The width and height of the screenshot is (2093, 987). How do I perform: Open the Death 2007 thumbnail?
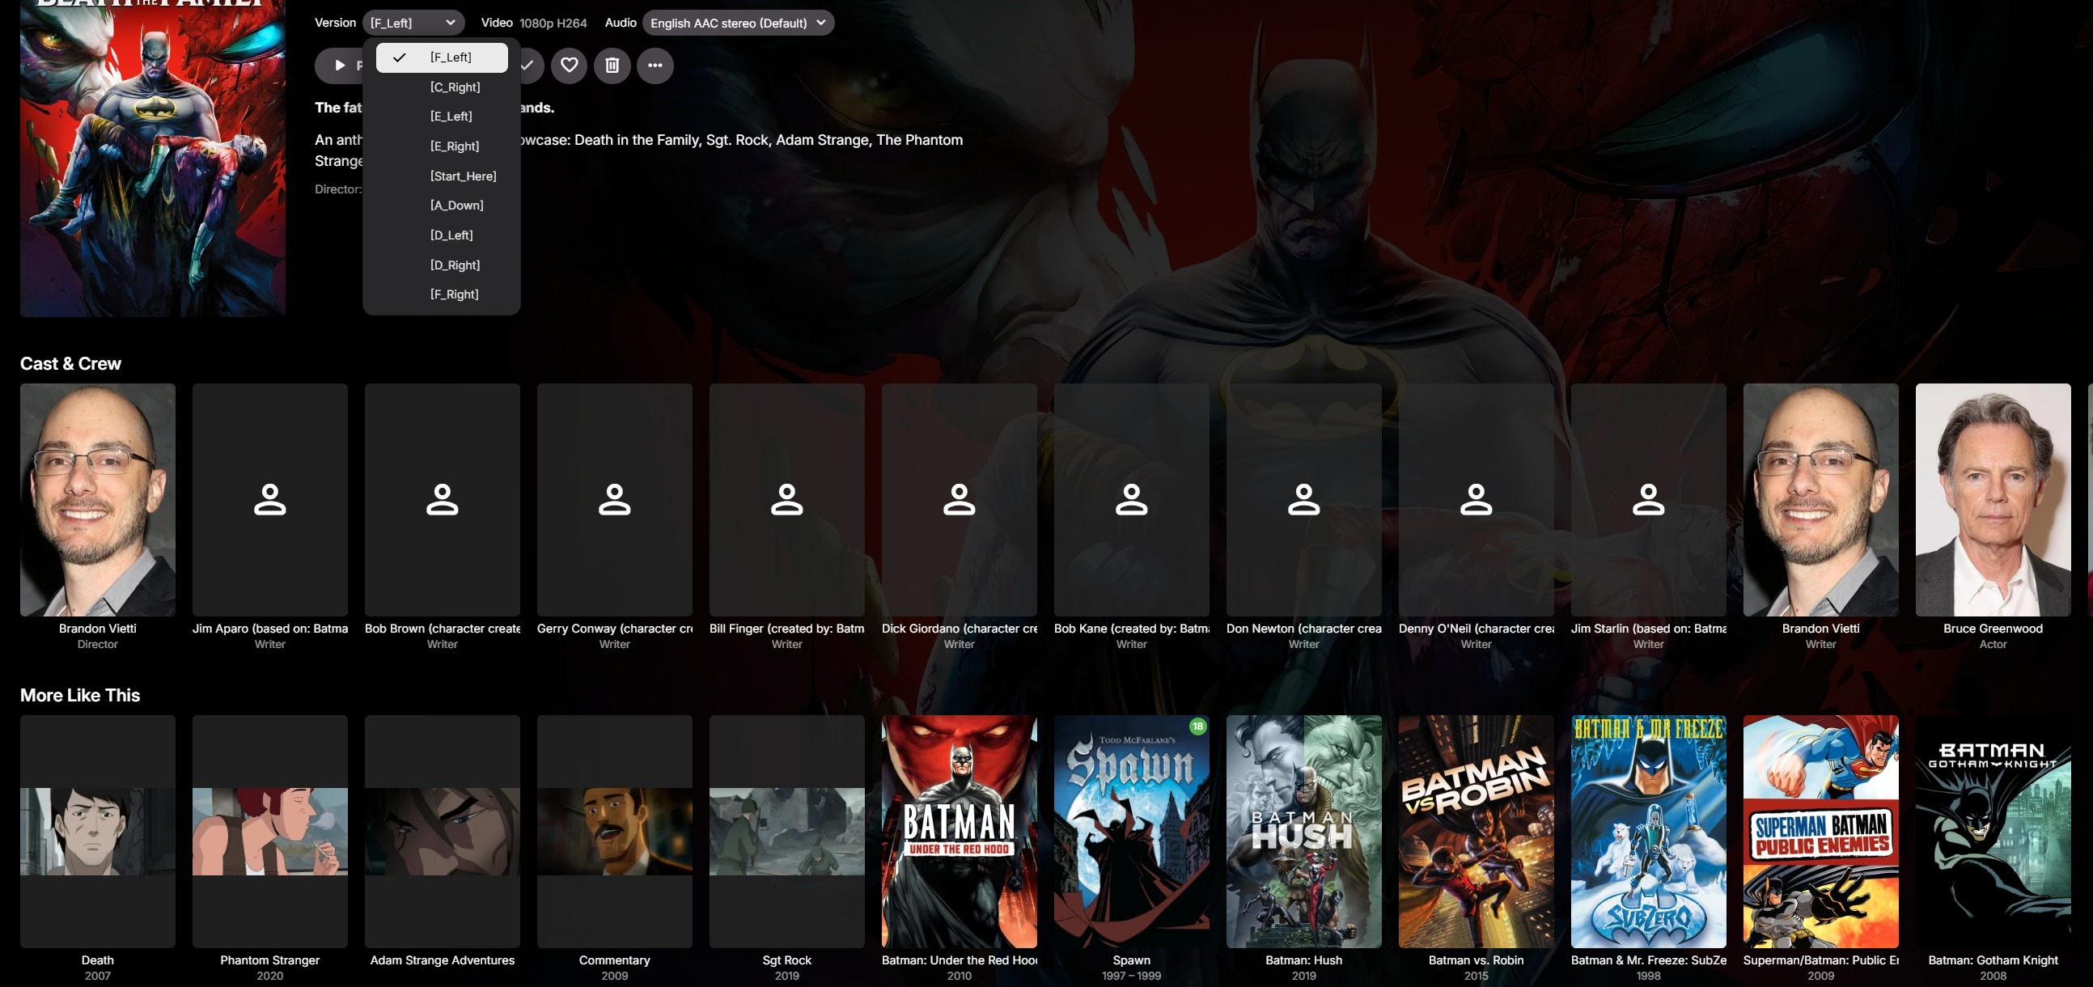point(98,831)
